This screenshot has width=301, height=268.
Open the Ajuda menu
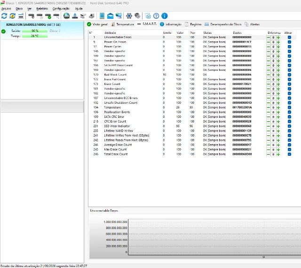click(79, 8)
